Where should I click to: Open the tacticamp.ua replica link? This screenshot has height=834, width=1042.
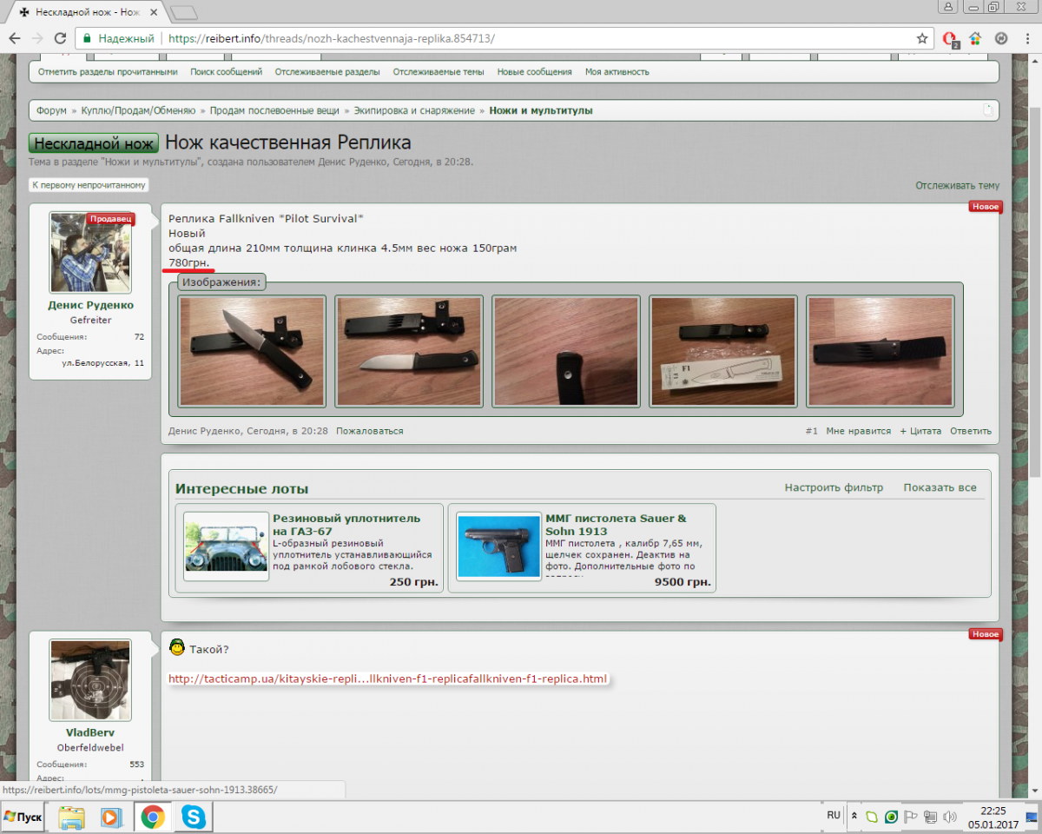pos(387,678)
